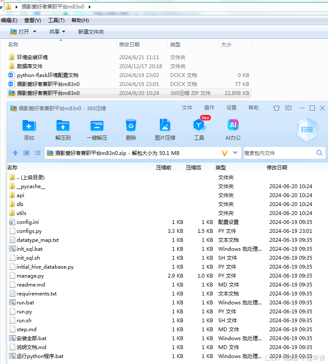The width and height of the screenshot is (328, 364).
Task: Select the 运行python程序.bat file icon
Action: [x=12, y=356]
